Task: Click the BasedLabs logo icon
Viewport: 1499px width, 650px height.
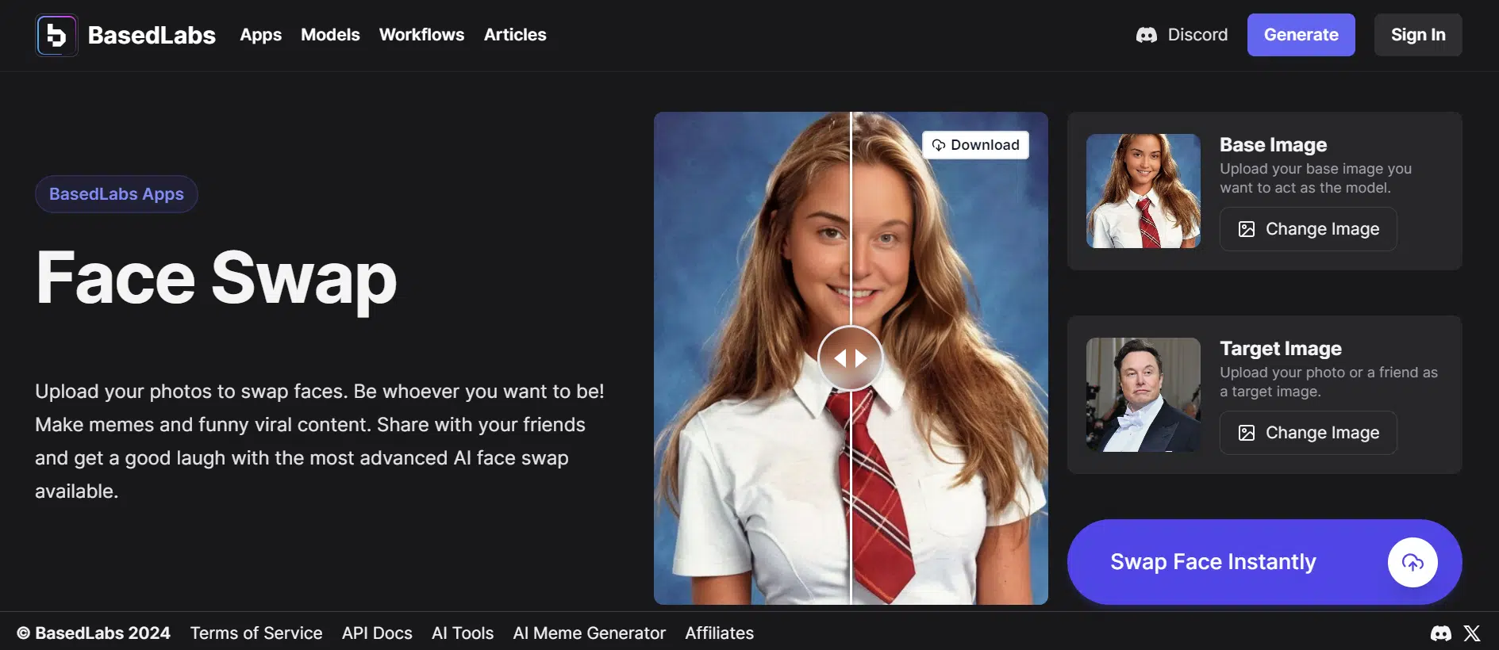Action: click(56, 36)
